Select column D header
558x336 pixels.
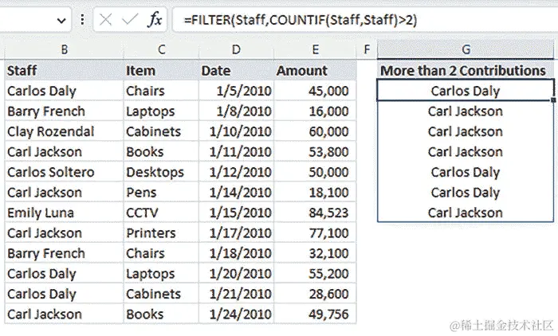(236, 49)
